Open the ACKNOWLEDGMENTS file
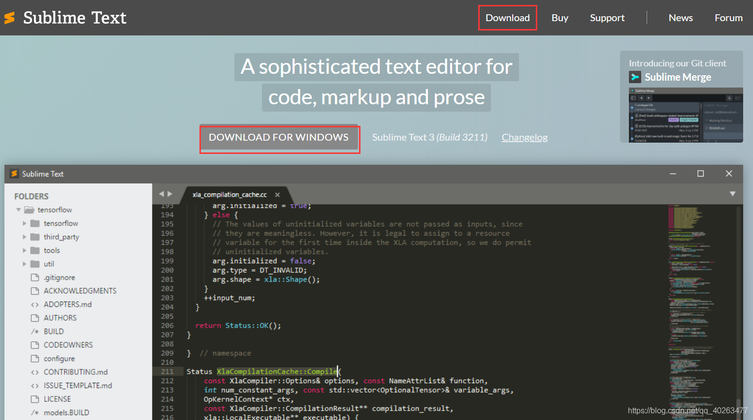The height and width of the screenshot is (420, 753). pos(80,291)
